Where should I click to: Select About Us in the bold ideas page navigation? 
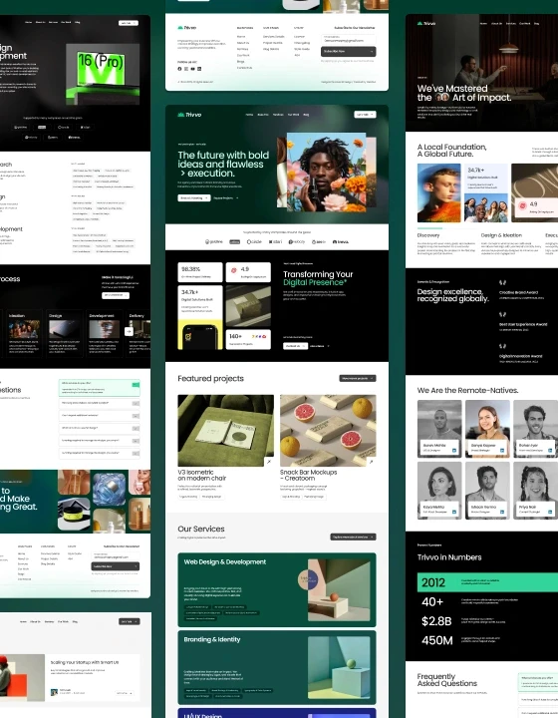click(263, 115)
